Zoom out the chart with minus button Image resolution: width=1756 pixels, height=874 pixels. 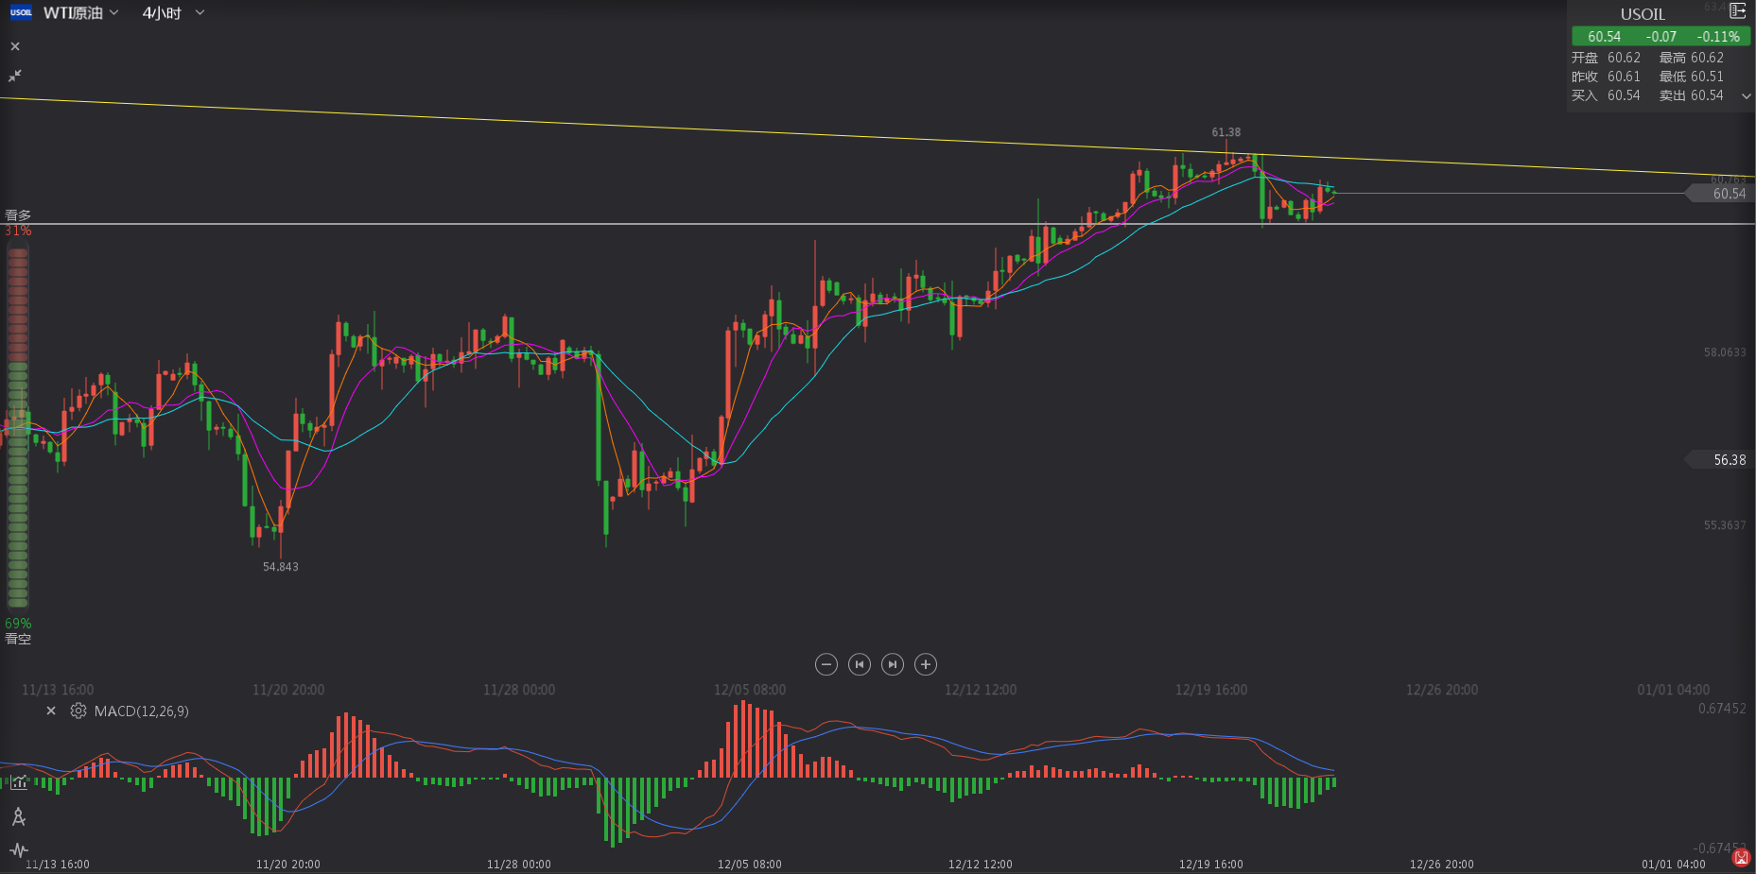(826, 664)
